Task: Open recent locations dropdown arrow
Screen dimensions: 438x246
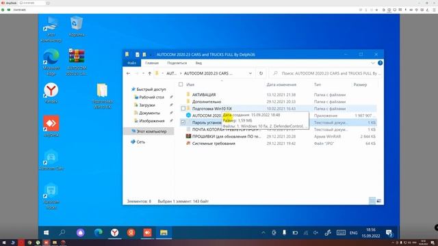Action: pyautogui.click(x=143, y=73)
